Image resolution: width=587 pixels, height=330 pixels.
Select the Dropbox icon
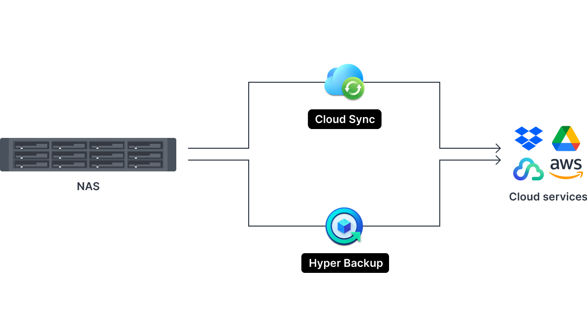point(528,139)
